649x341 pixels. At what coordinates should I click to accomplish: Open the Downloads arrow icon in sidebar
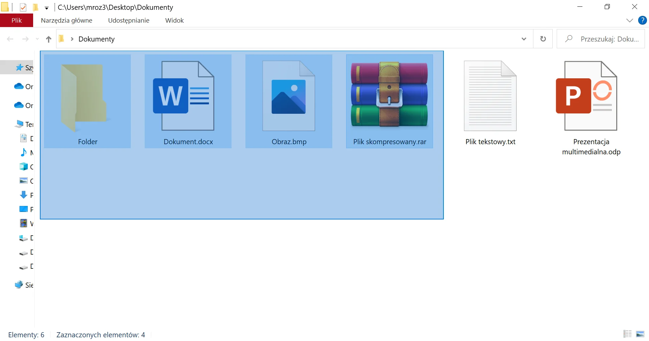(x=23, y=195)
